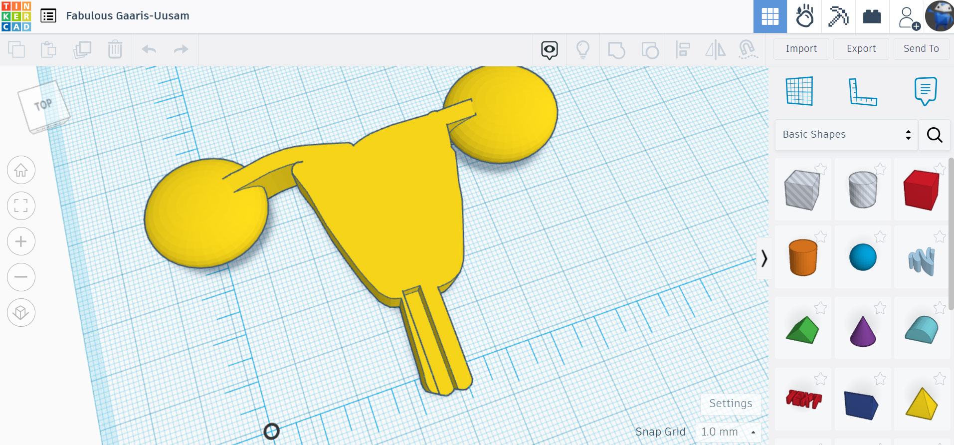Viewport: 954px width, 445px height.
Task: Click the Home view button
Action: [21, 170]
